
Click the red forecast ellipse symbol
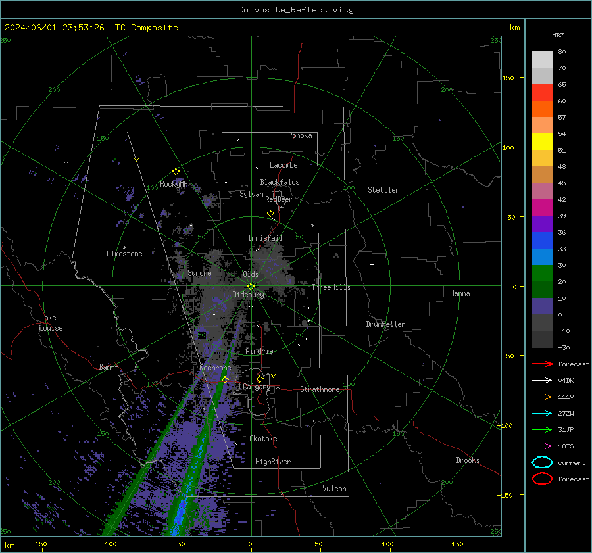[x=542, y=479]
